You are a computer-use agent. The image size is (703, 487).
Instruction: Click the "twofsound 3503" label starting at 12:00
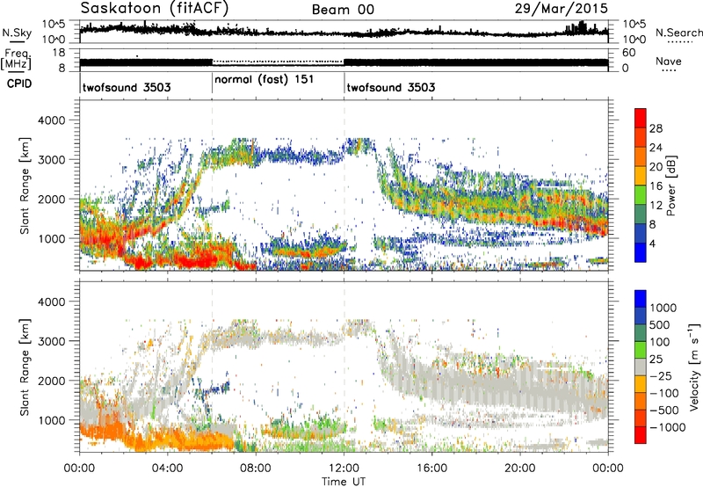(391, 87)
